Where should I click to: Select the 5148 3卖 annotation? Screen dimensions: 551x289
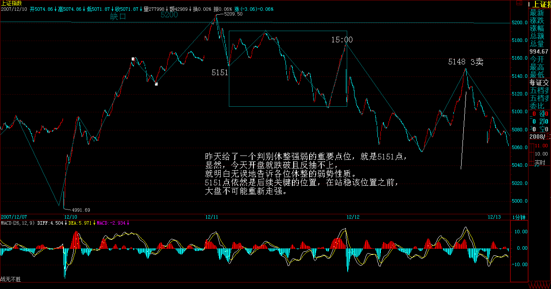pos(465,62)
